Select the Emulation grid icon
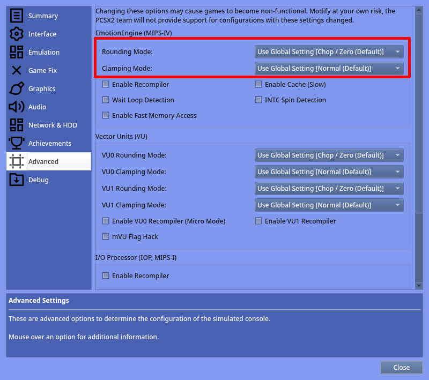 [17, 53]
